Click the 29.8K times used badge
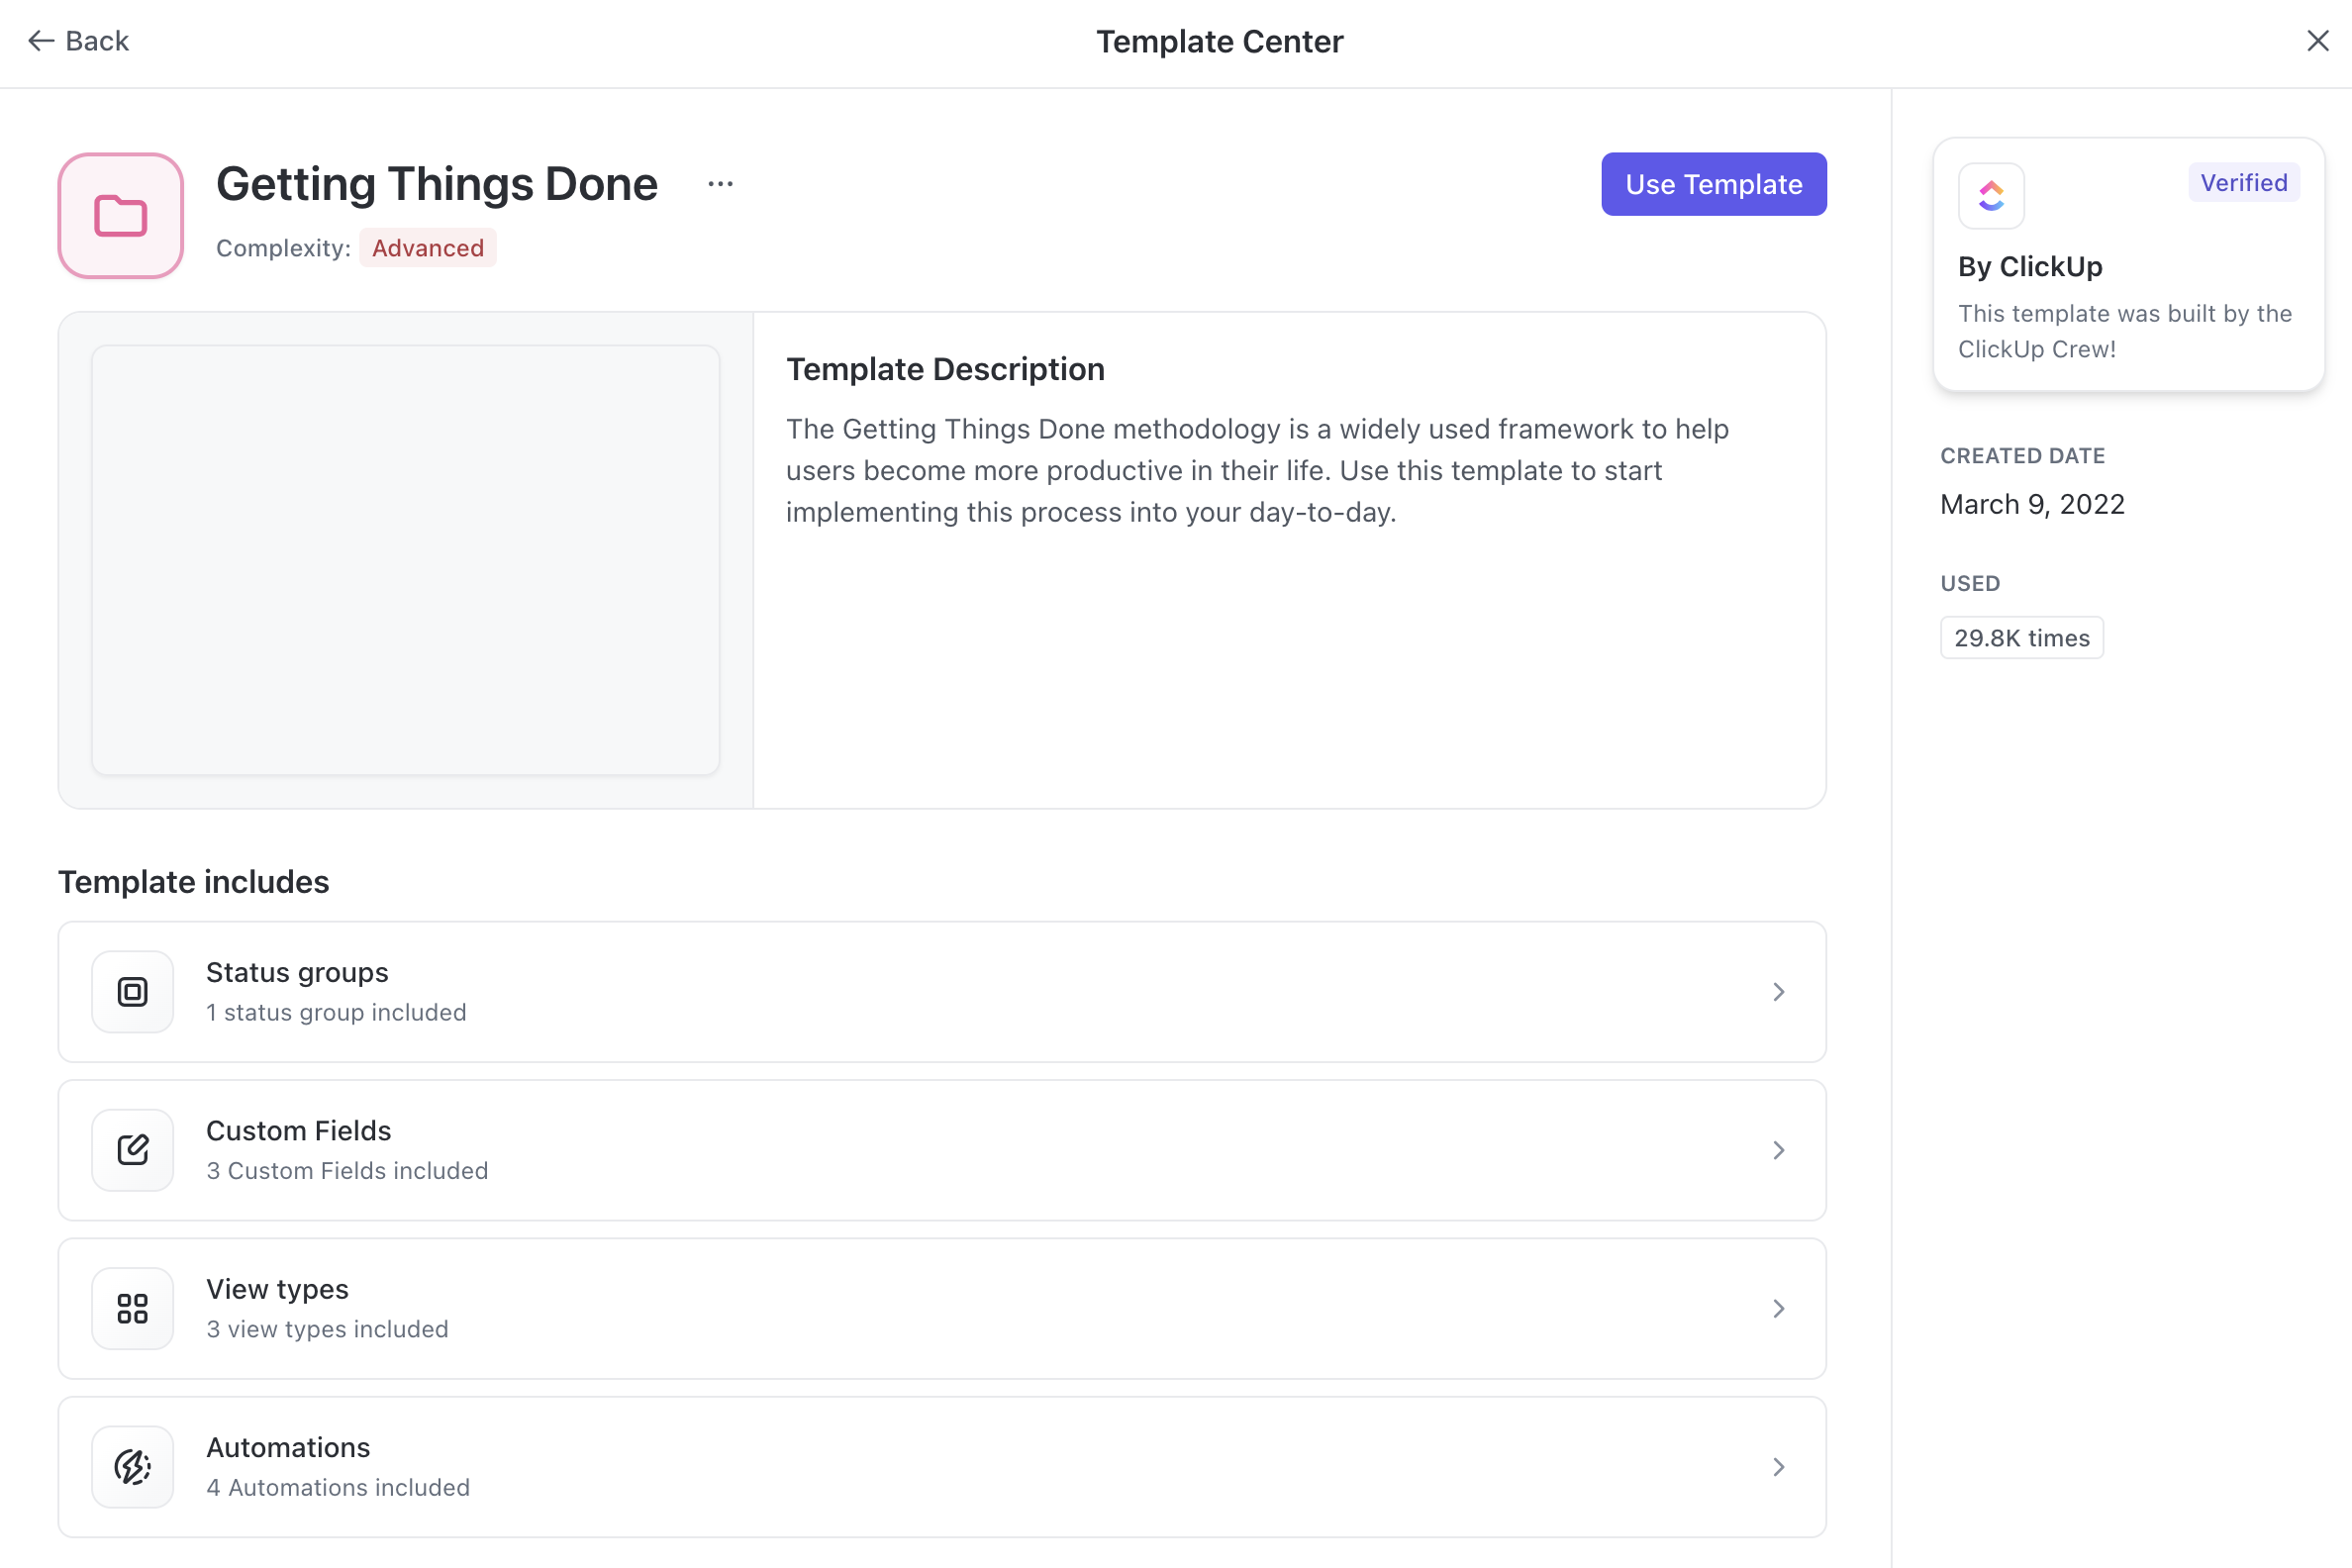Screen dimensions: 2352x1568 tap(2021, 638)
